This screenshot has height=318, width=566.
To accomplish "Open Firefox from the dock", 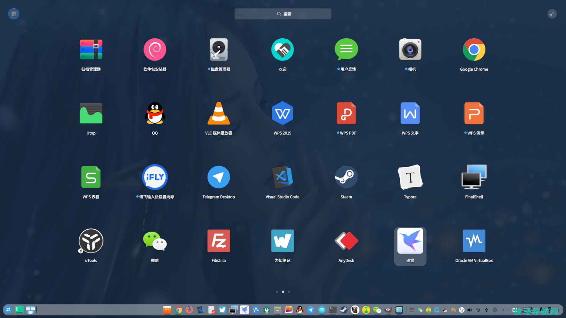I will tap(189, 310).
